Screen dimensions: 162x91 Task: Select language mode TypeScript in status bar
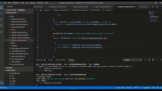click(147, 88)
